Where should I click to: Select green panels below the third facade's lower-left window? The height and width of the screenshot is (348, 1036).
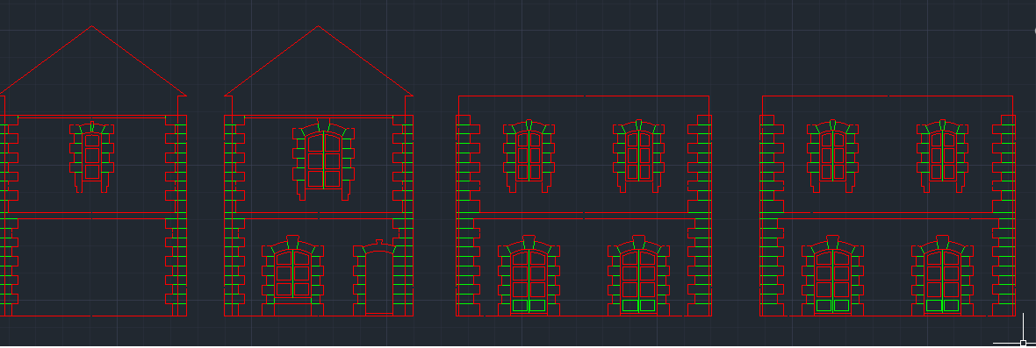click(x=529, y=305)
